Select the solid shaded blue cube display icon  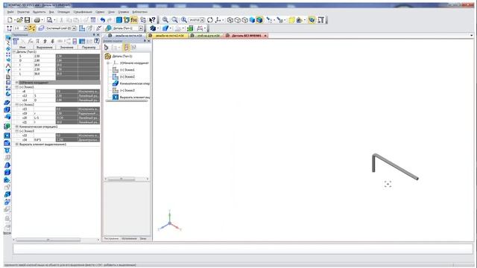point(252,20)
